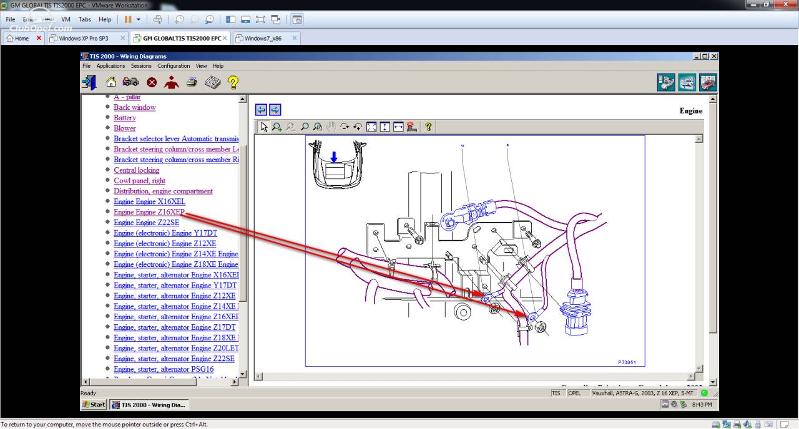Open help via yellow question mark
799x429 pixels.
coord(233,82)
